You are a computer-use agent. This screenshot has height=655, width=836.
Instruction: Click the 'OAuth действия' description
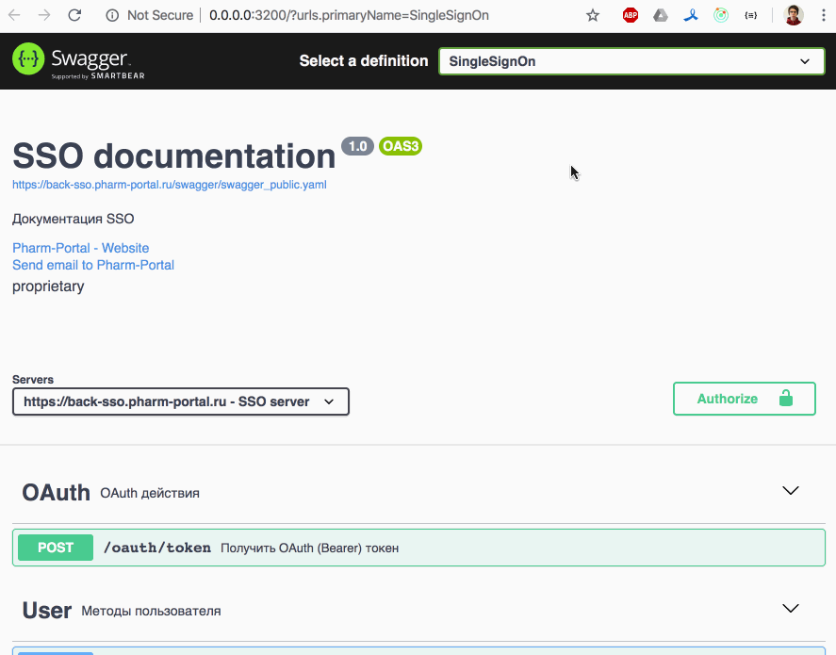tap(150, 493)
